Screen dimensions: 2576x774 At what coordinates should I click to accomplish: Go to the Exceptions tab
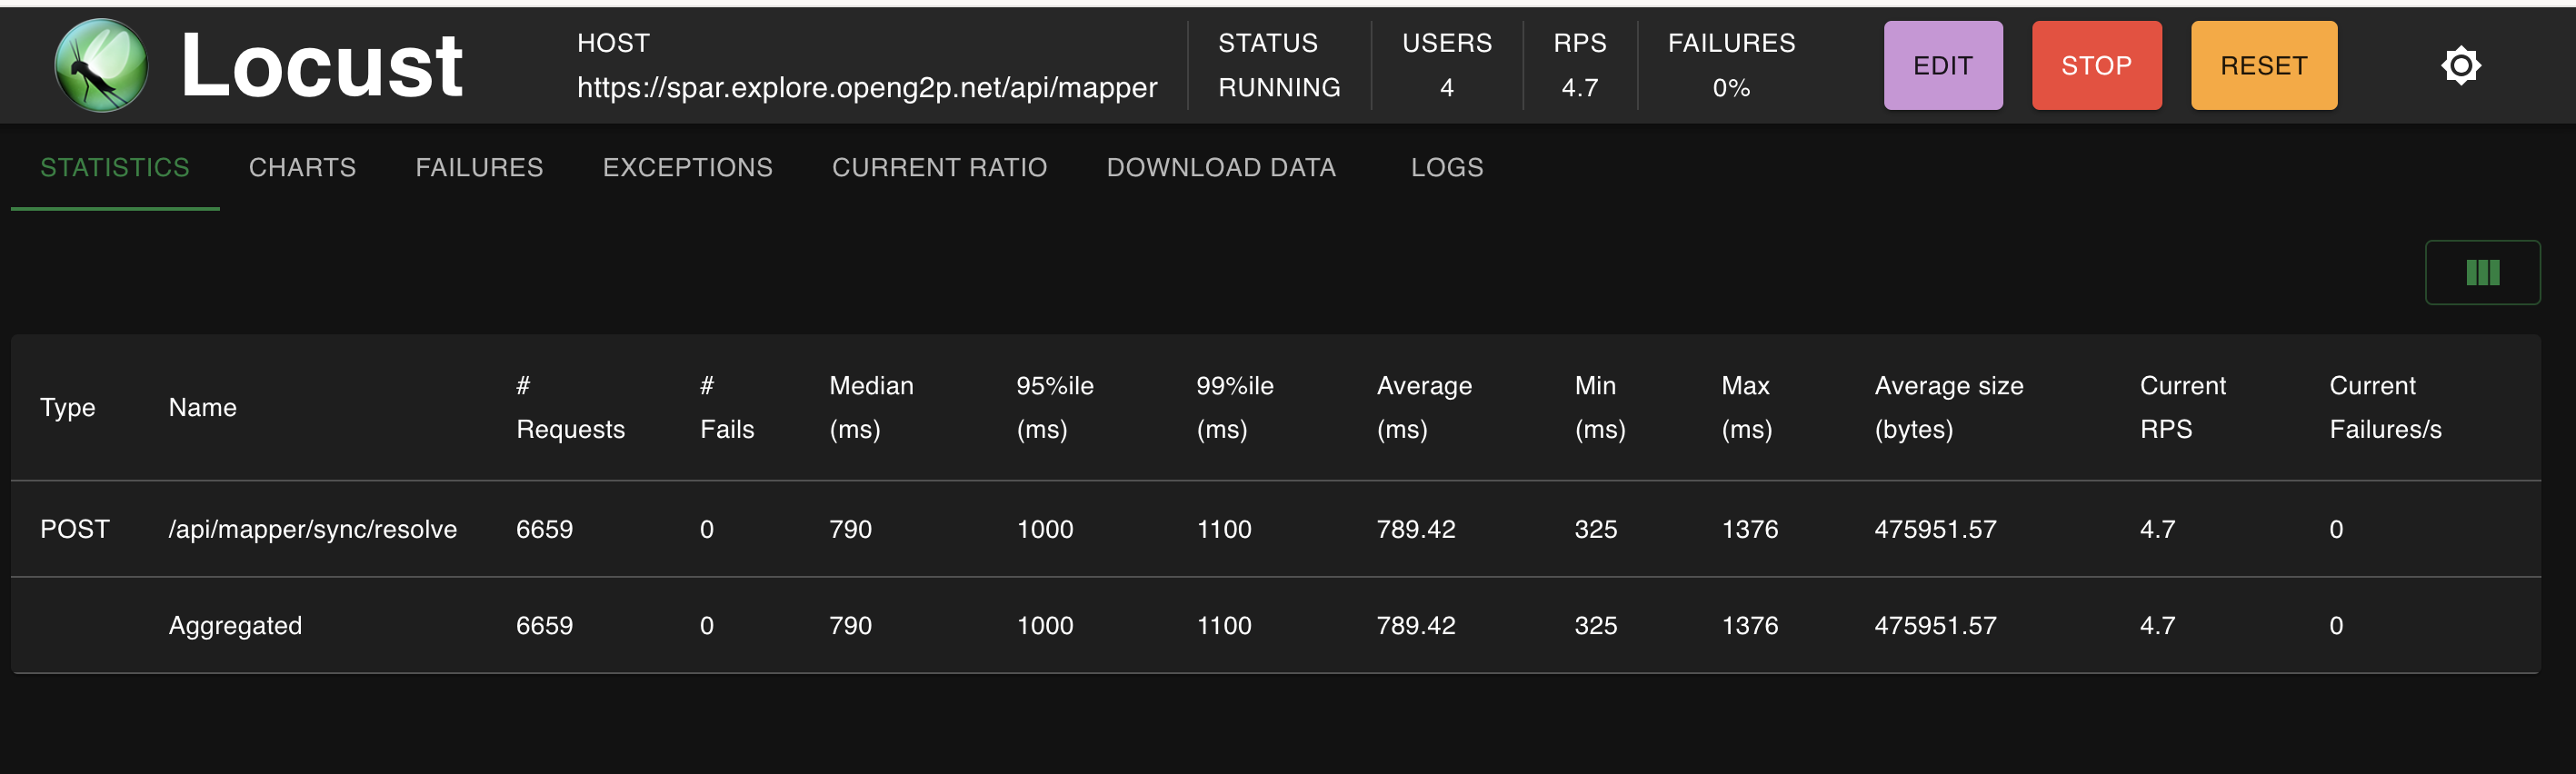[687, 167]
